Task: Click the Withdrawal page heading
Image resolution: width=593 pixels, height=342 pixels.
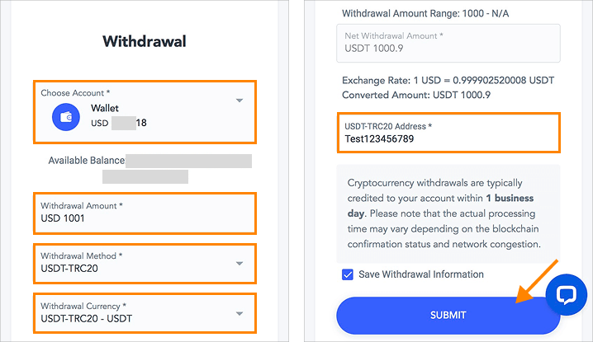Action: pos(145,41)
